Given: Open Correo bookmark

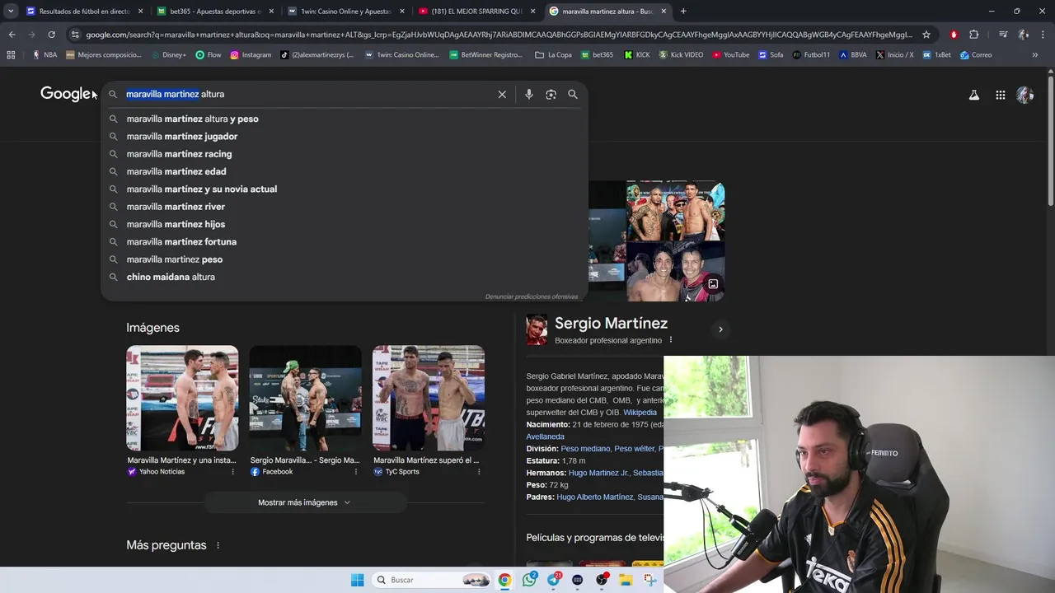Looking at the screenshot, I should click(x=976, y=55).
